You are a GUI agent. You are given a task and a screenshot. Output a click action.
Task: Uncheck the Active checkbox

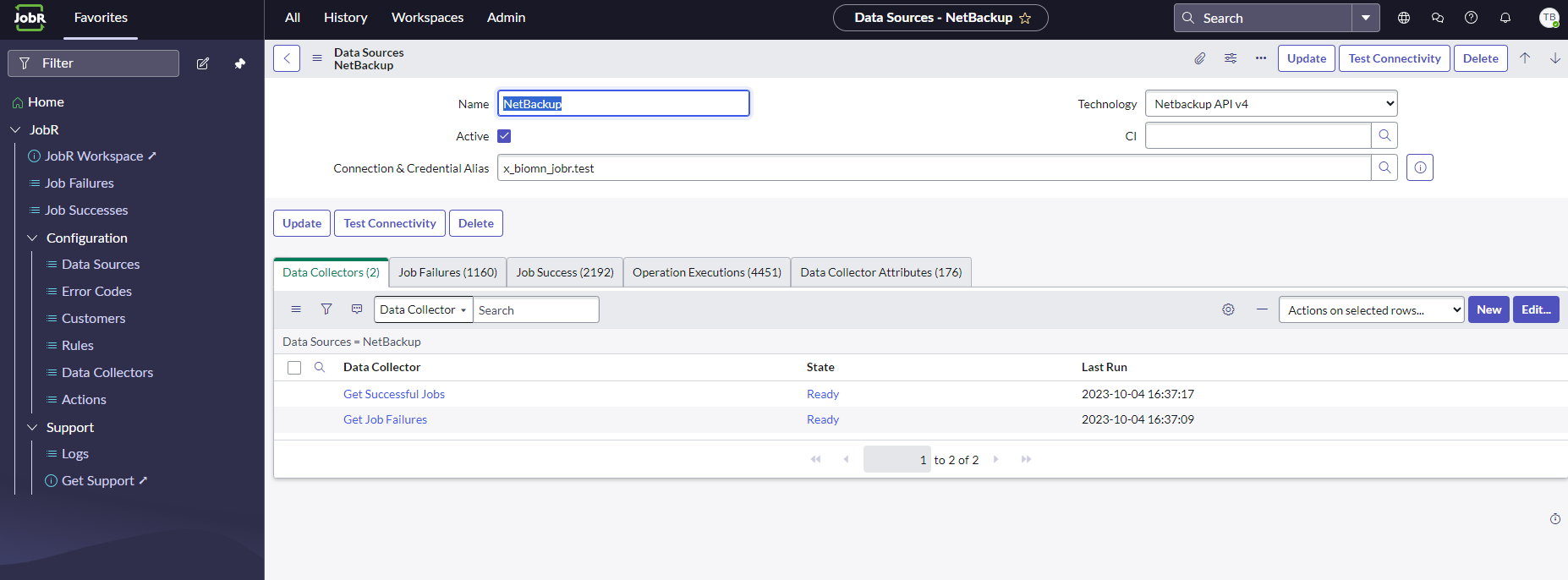click(x=504, y=136)
